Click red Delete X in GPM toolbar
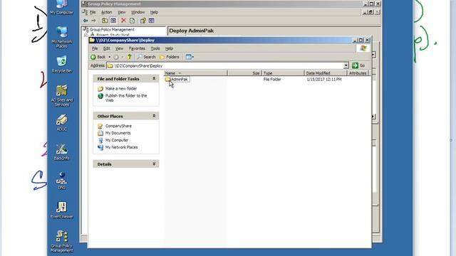This screenshot has height=256, width=456. 123,21
